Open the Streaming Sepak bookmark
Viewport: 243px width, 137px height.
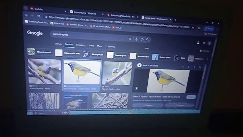tap(36, 22)
